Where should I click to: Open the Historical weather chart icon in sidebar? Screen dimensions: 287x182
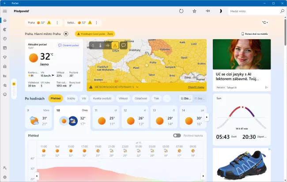[5, 76]
